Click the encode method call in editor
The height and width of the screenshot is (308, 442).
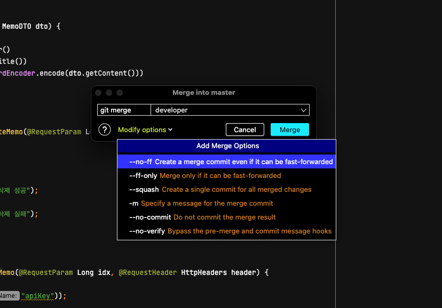pos(52,73)
